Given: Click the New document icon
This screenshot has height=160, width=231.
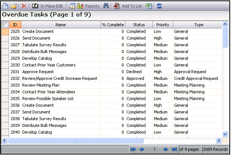Looking at the screenshot, I should [6, 6].
